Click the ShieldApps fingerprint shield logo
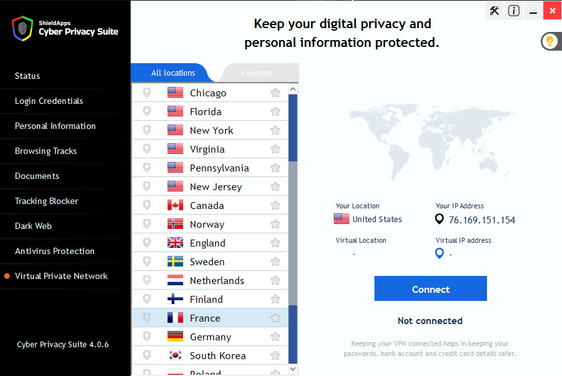Viewport: 562px width, 376px height. pyautogui.click(x=23, y=28)
